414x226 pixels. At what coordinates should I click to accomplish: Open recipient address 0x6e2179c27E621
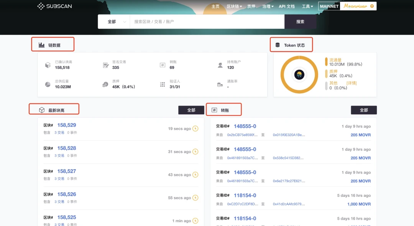[x=289, y=181]
